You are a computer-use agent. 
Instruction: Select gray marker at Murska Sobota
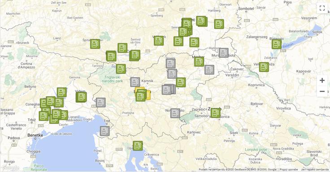tap(223, 52)
